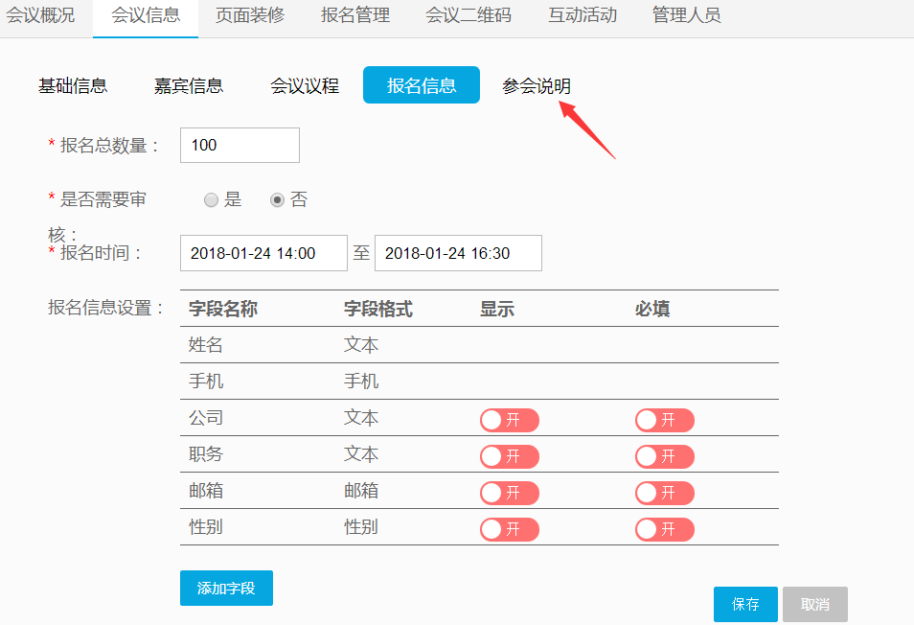Click the 手机 field name cell

click(206, 382)
